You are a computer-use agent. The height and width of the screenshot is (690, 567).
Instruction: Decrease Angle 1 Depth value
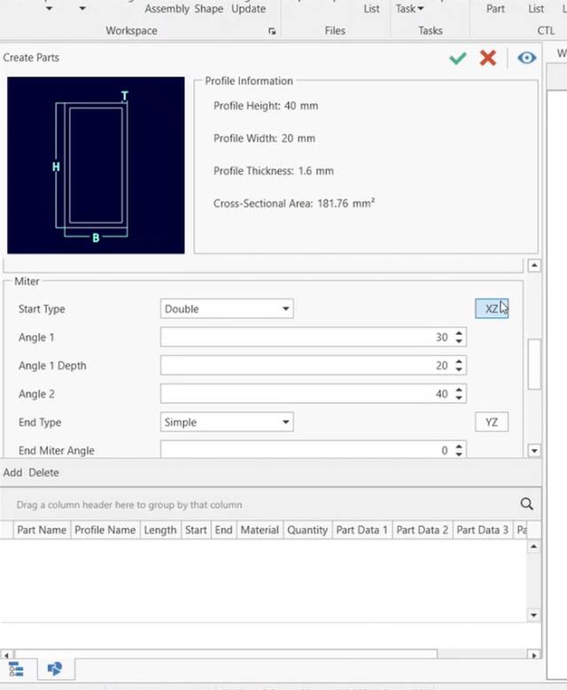point(459,369)
